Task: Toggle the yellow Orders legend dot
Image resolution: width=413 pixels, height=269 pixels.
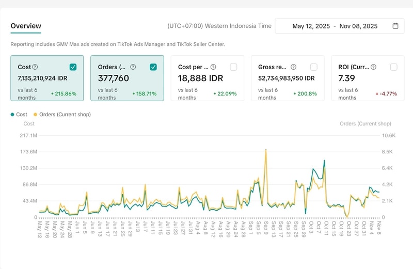Action: [35, 114]
